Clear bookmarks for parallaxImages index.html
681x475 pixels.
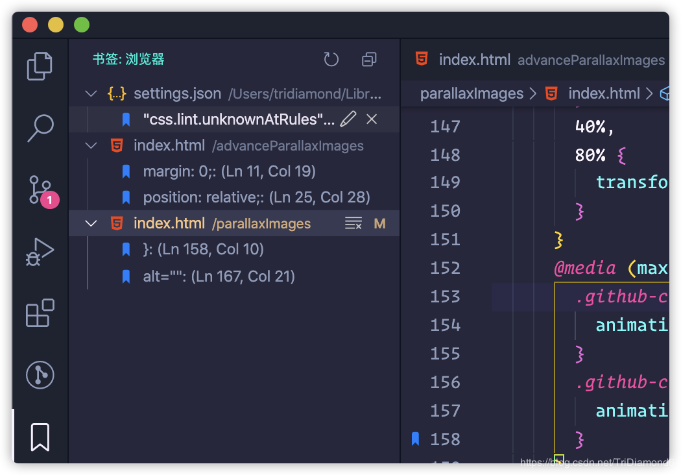(353, 223)
